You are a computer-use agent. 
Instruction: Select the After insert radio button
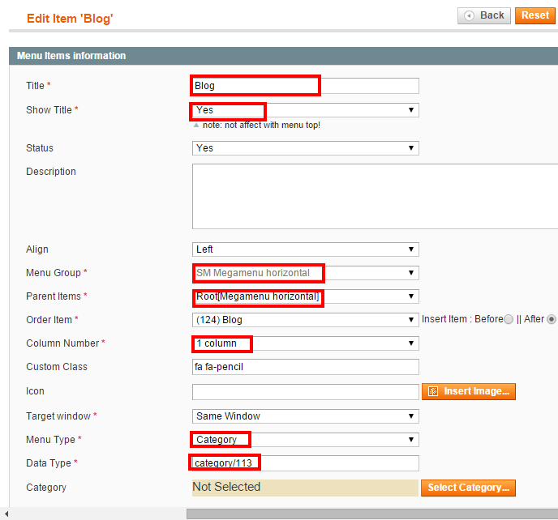click(x=552, y=319)
